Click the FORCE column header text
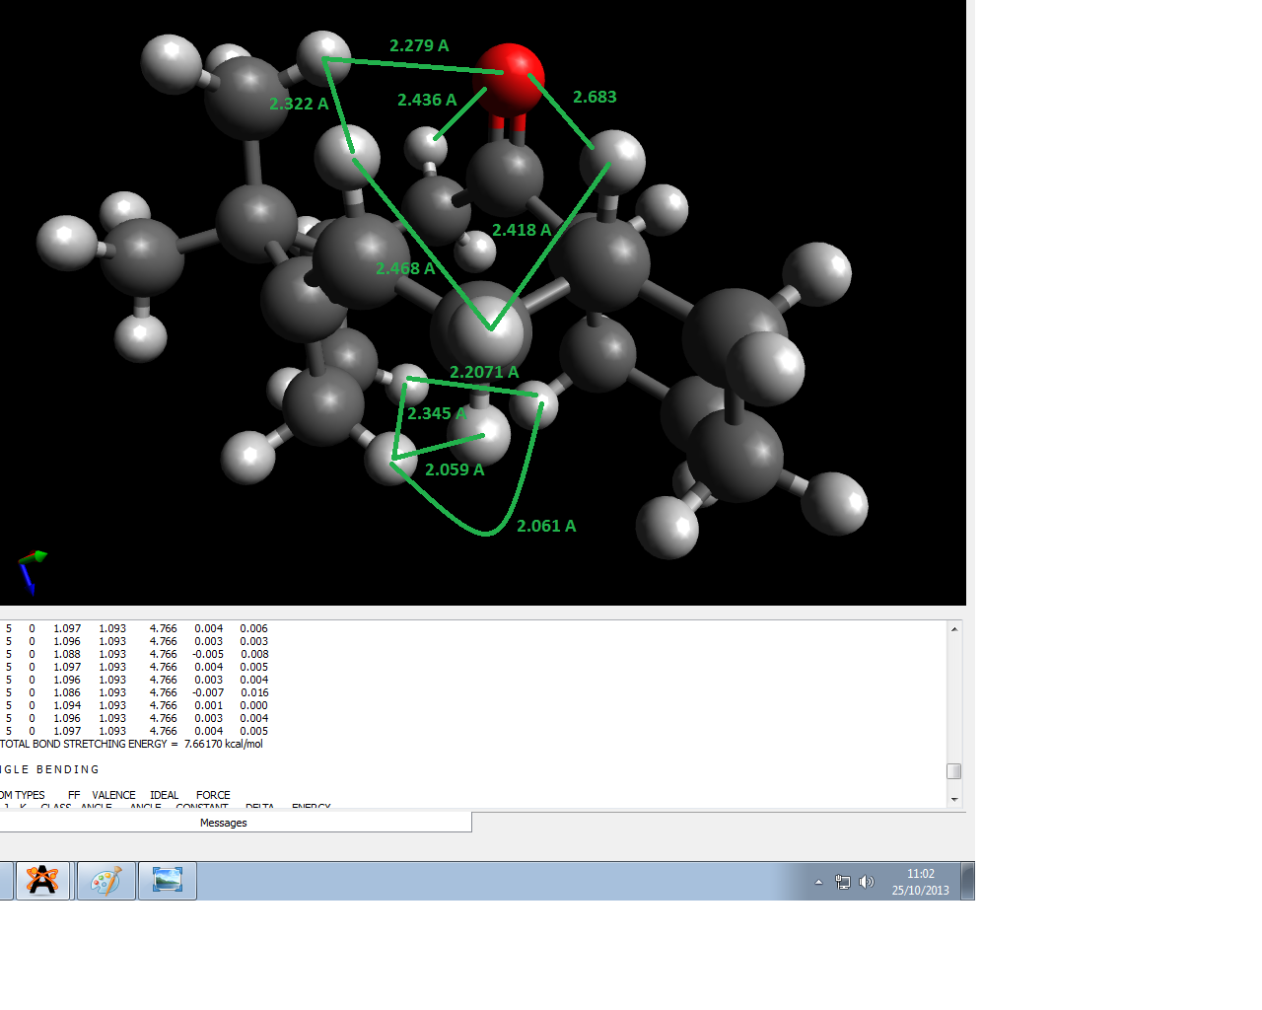Viewport: 1262px width, 1010px height. coord(213,795)
